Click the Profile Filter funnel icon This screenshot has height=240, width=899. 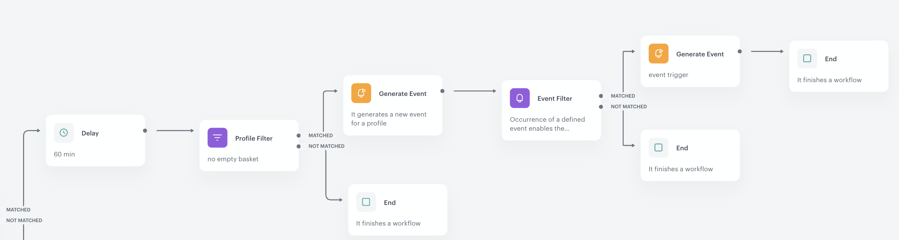point(217,138)
